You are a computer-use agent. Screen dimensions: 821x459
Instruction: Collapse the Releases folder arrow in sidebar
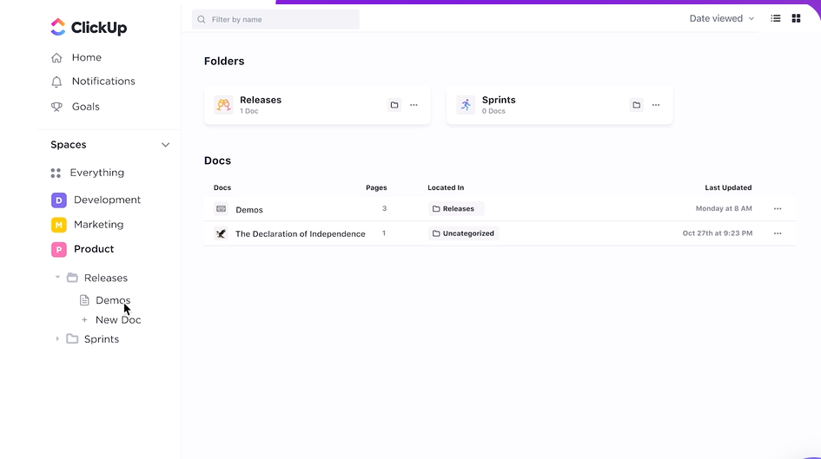[57, 277]
